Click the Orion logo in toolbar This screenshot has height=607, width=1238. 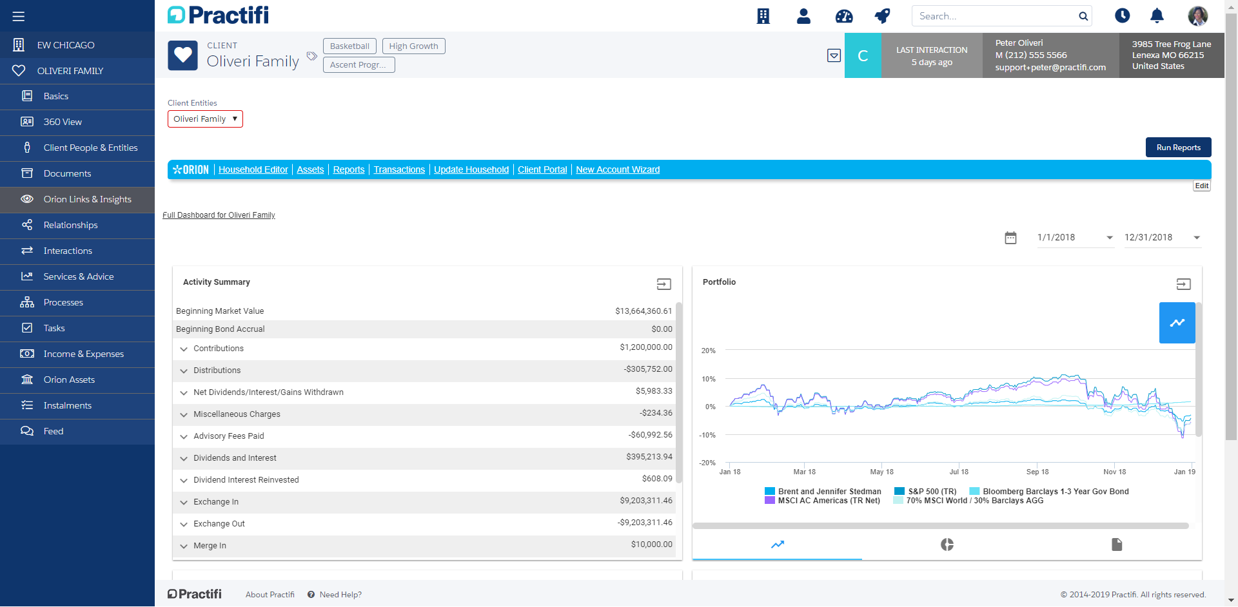click(x=191, y=169)
